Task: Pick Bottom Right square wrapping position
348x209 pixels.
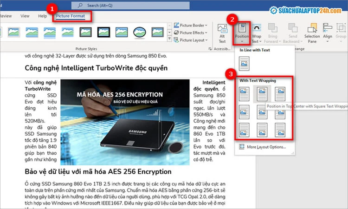Action: pos(280,130)
